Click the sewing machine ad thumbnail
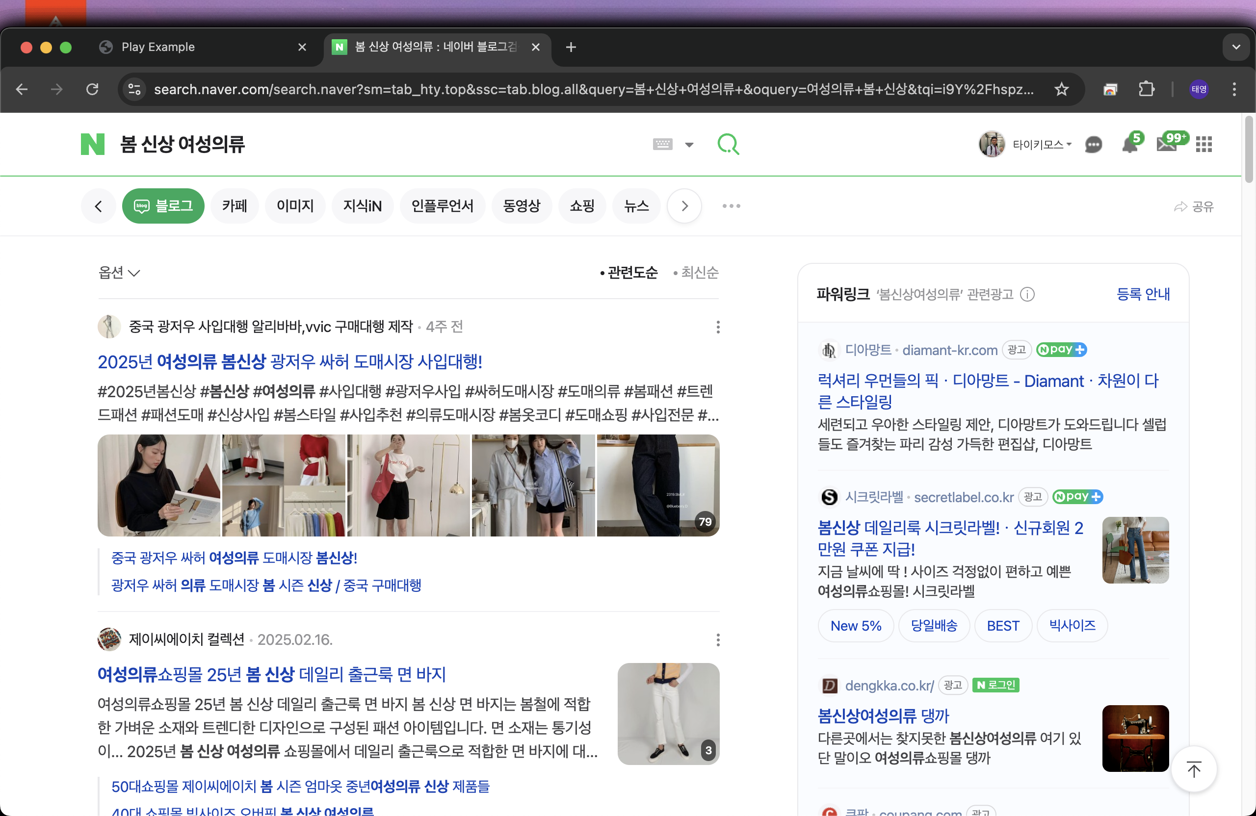This screenshot has width=1256, height=816. (x=1135, y=739)
